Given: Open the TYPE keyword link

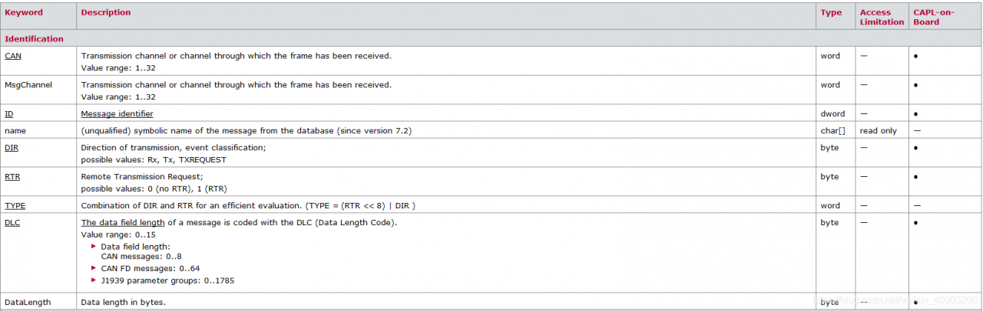Looking at the screenshot, I should [x=15, y=205].
